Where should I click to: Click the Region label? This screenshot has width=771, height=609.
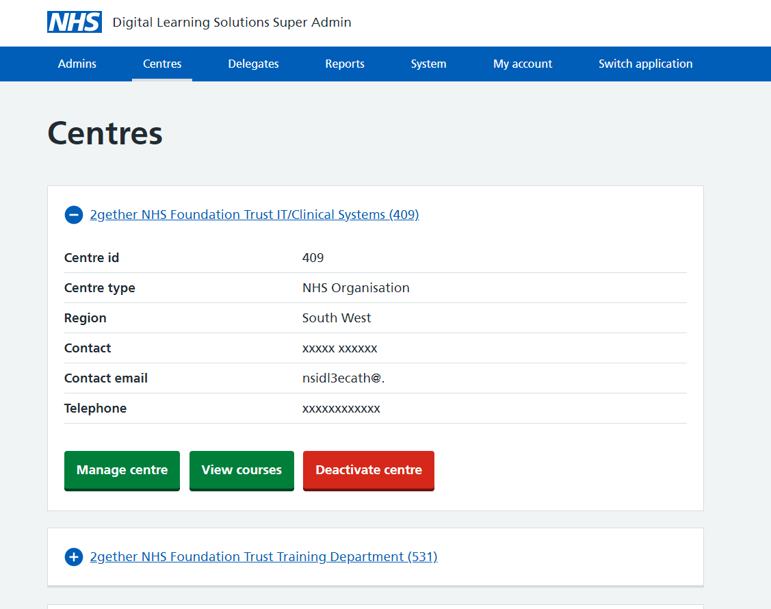85,318
